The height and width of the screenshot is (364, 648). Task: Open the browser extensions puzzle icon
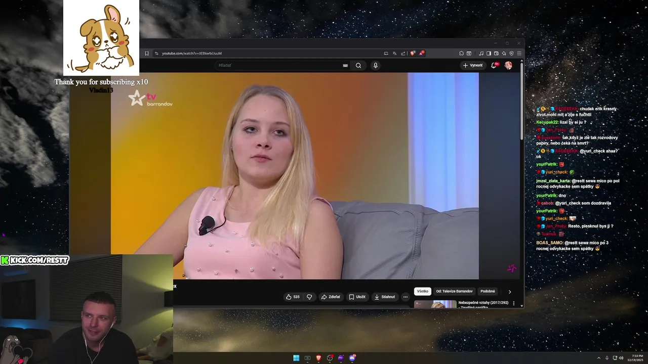click(x=461, y=53)
